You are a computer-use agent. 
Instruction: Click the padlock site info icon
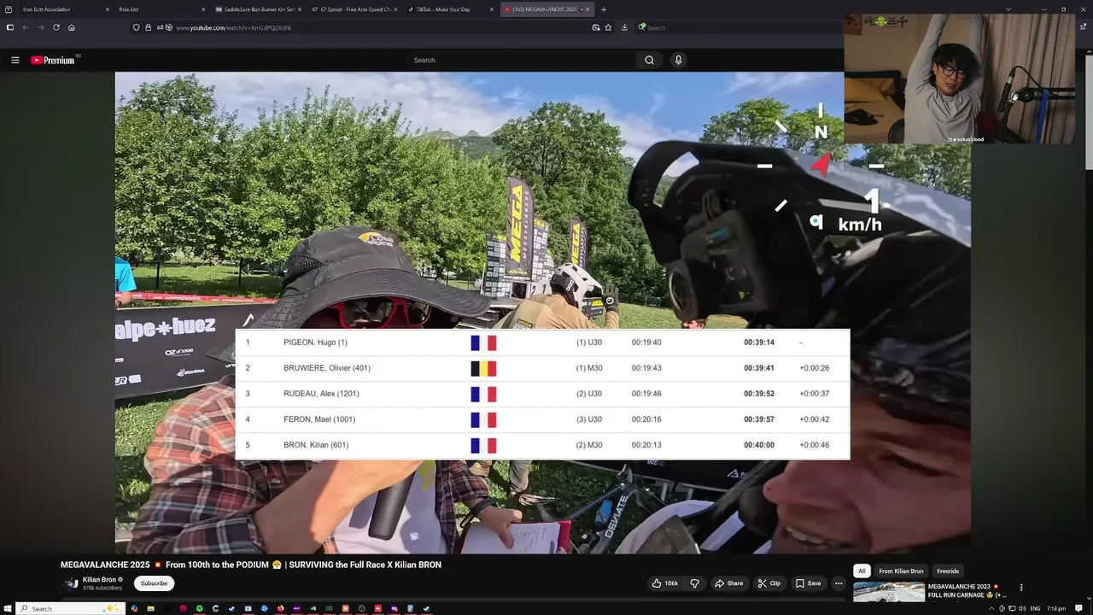tap(148, 27)
